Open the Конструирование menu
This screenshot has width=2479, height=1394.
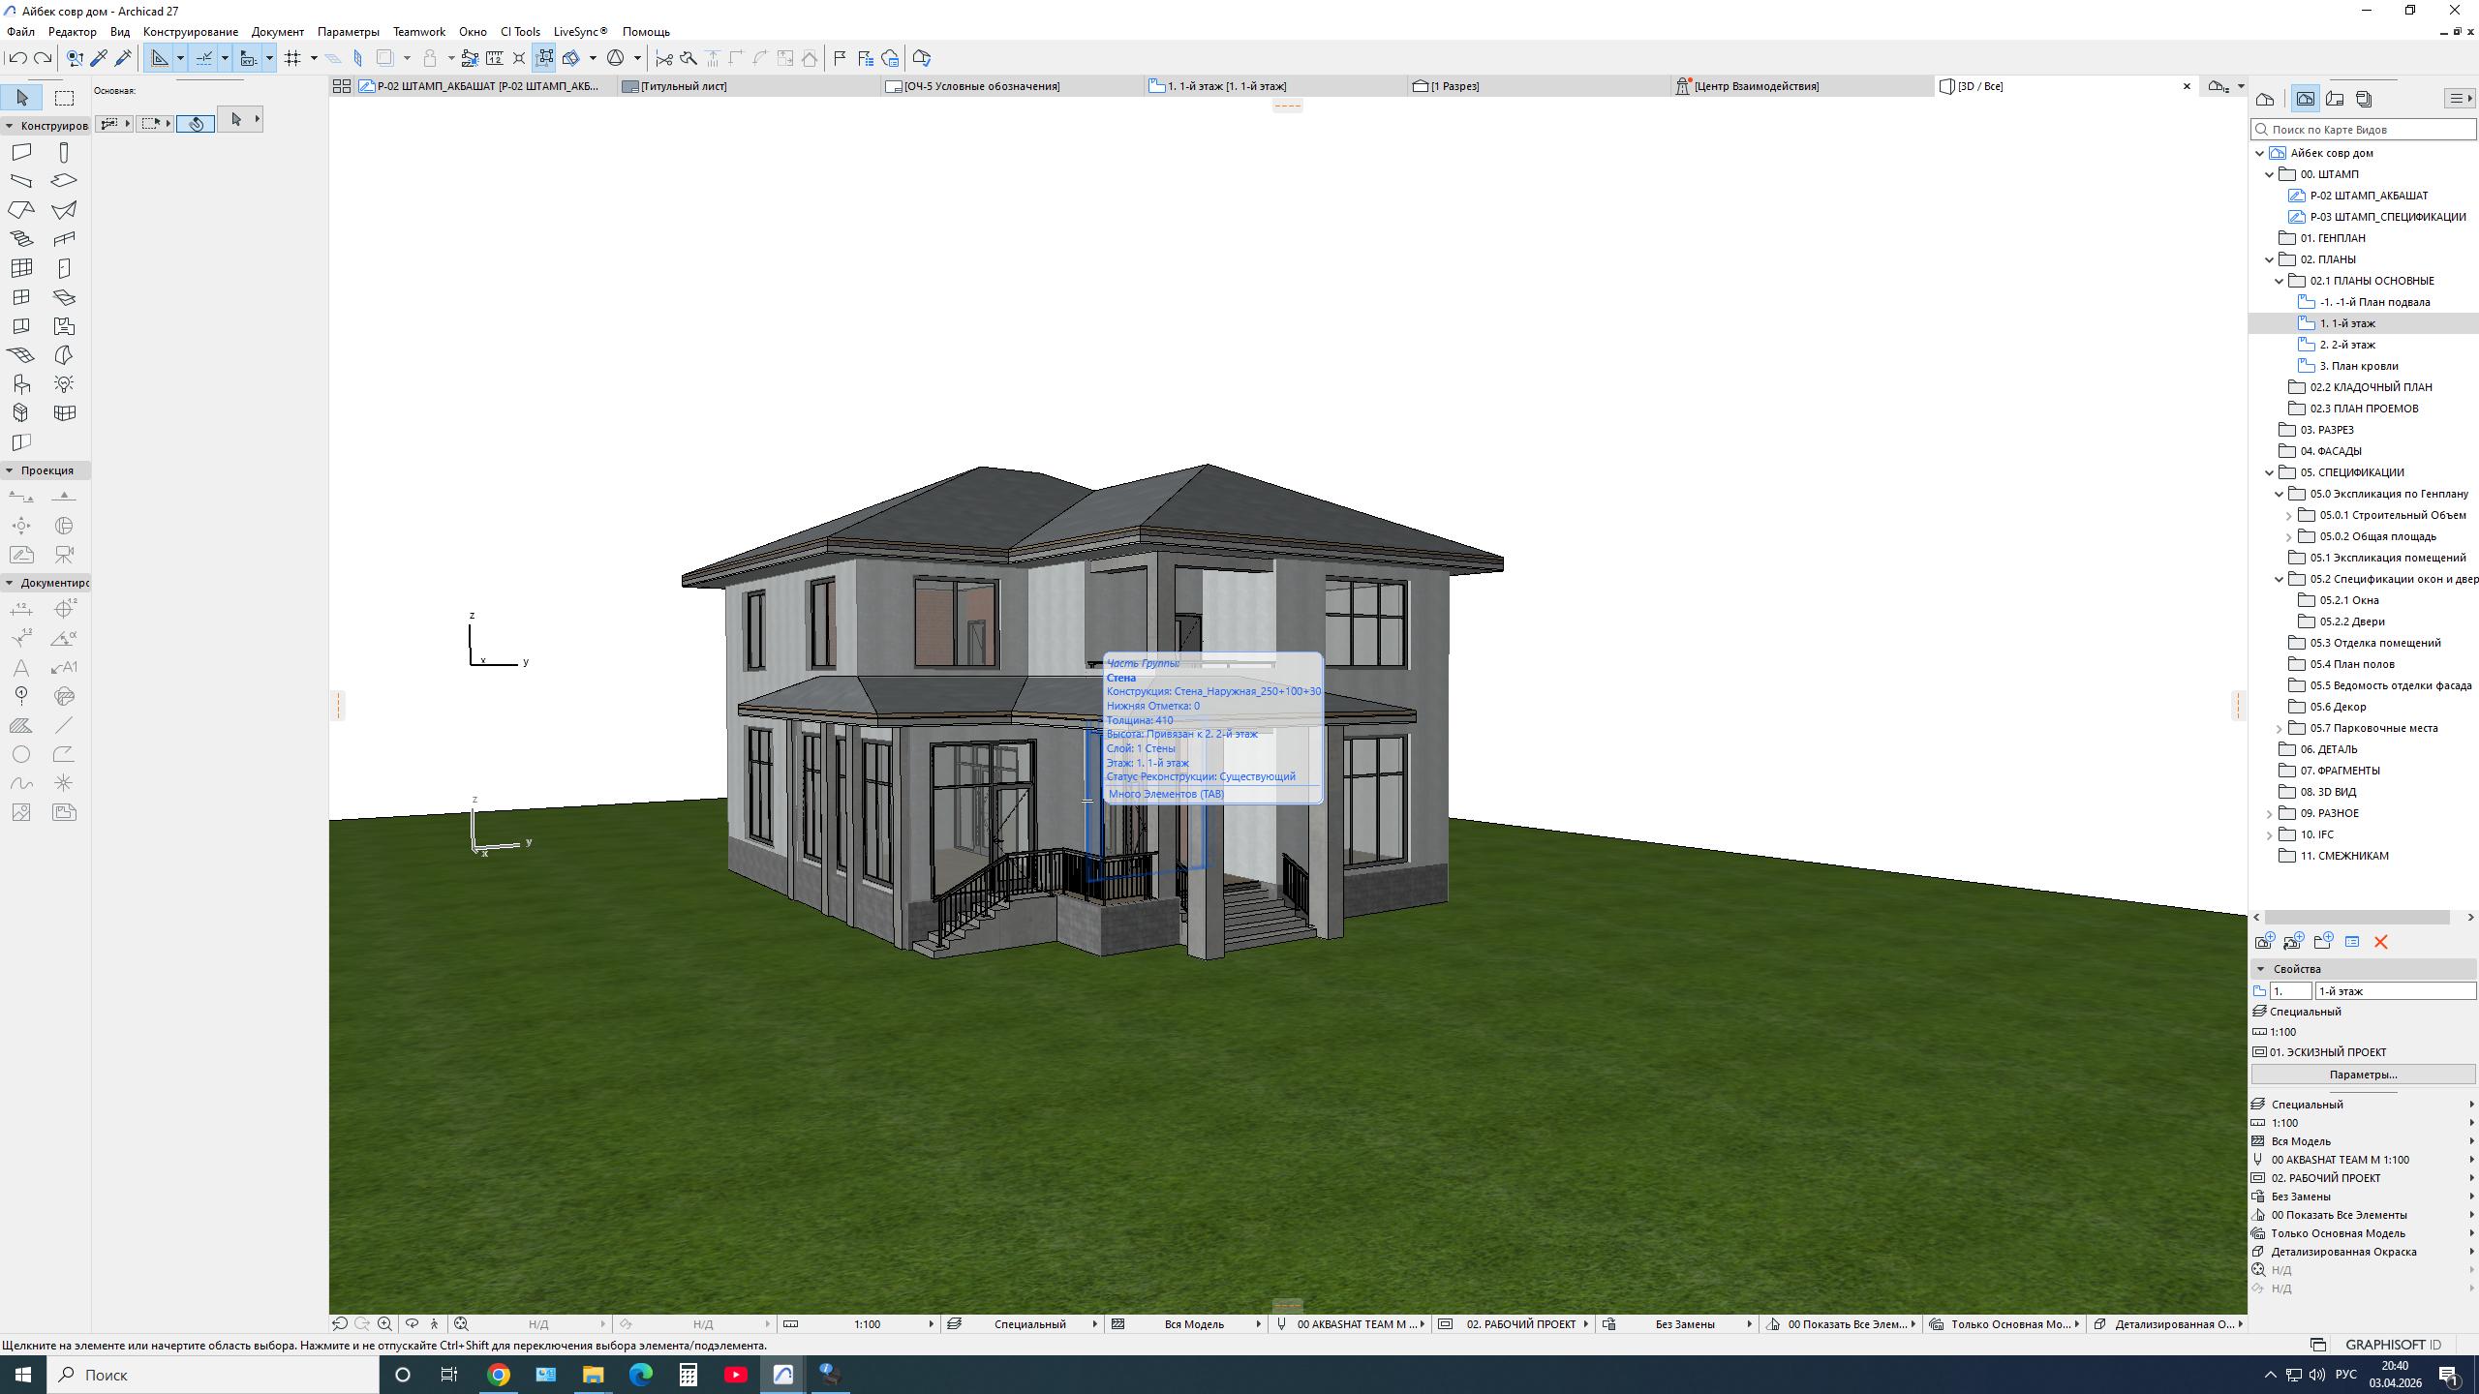pos(190,32)
